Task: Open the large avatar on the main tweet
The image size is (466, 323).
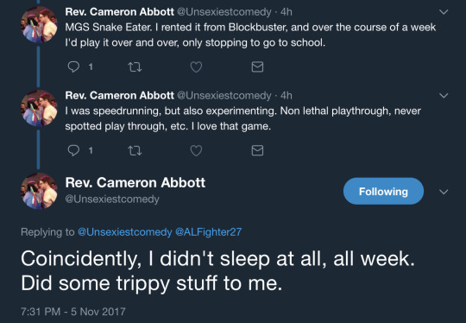Action: [x=39, y=191]
